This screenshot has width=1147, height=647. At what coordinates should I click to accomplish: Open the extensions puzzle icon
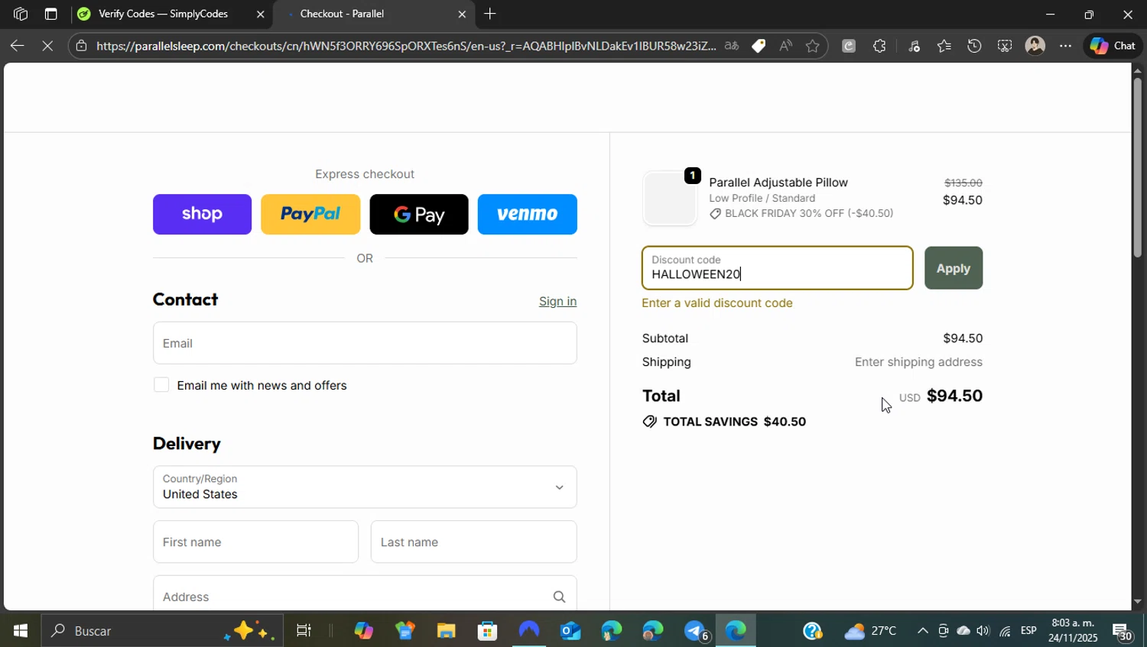coord(879,46)
